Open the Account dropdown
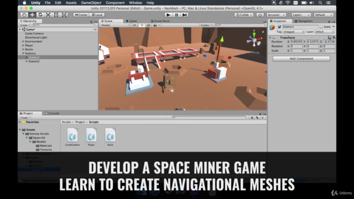 277,15
